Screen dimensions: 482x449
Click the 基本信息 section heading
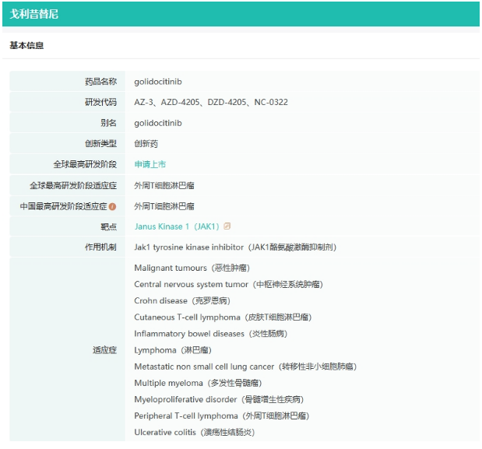pos(26,45)
